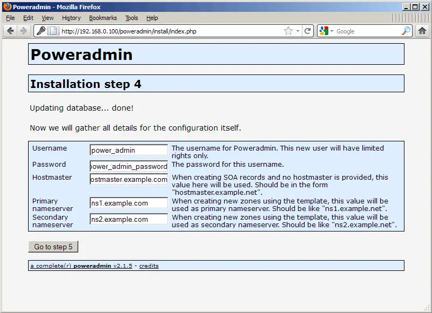Click the page icon in address bar
This screenshot has height=313, width=432.
click(x=53, y=31)
